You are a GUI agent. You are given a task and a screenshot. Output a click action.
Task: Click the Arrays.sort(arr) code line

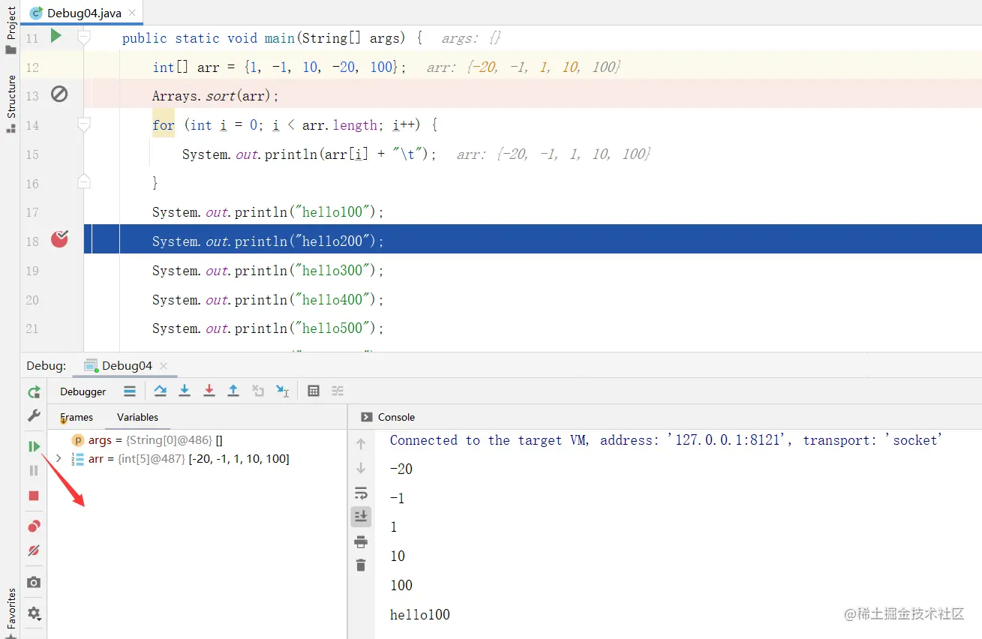coord(215,96)
